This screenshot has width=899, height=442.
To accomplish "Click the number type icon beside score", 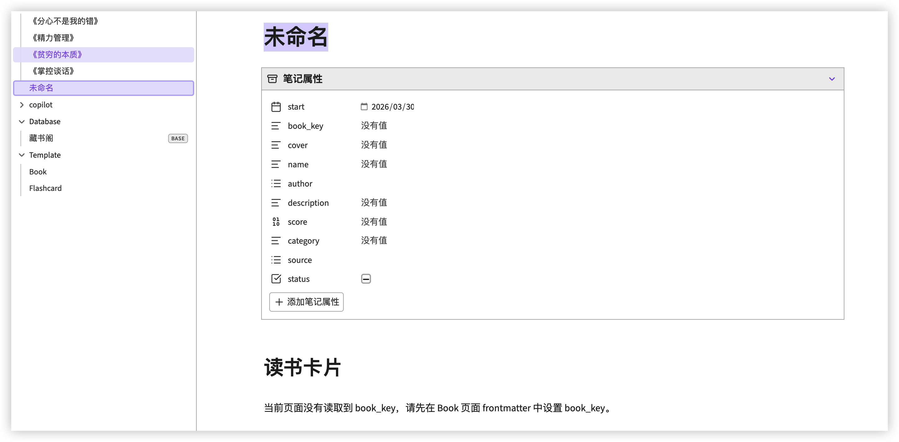I will (276, 222).
